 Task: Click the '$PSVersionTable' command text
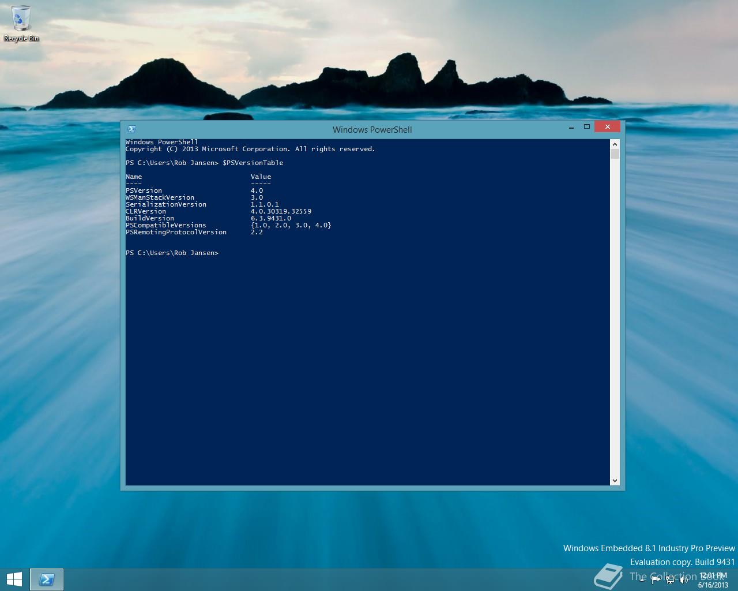[x=253, y=163]
